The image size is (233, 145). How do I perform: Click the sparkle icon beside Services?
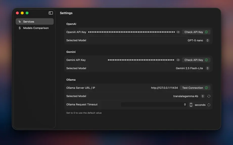pos(20,22)
